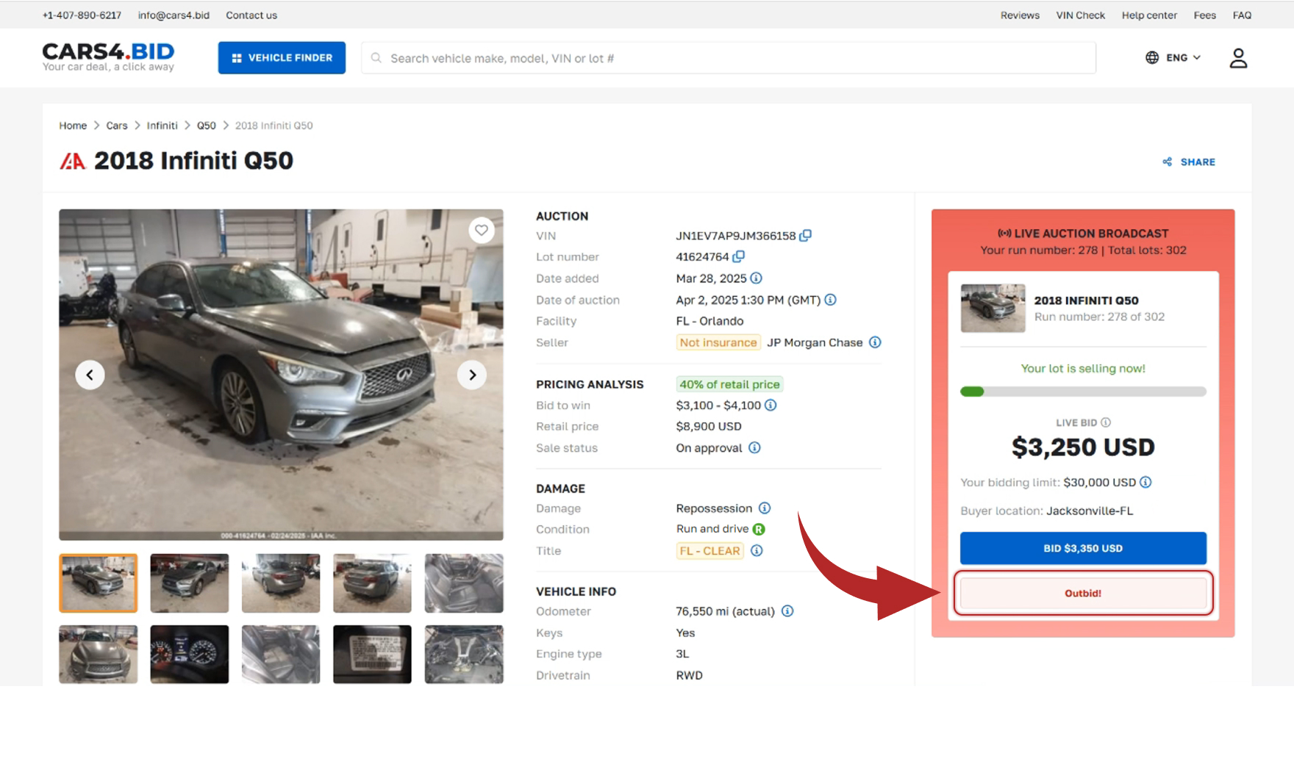Show the Odometer info icon
The height and width of the screenshot is (764, 1294).
click(x=787, y=611)
